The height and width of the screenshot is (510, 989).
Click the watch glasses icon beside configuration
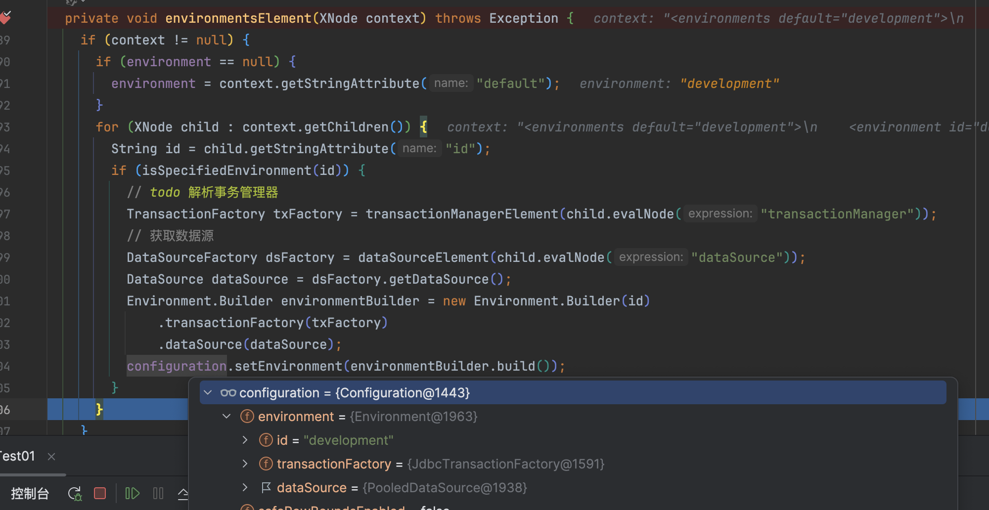point(228,393)
